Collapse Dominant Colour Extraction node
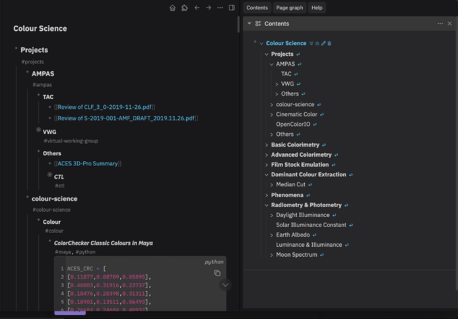 (266, 174)
